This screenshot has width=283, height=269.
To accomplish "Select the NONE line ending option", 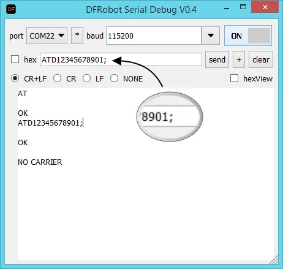I will 114,78.
